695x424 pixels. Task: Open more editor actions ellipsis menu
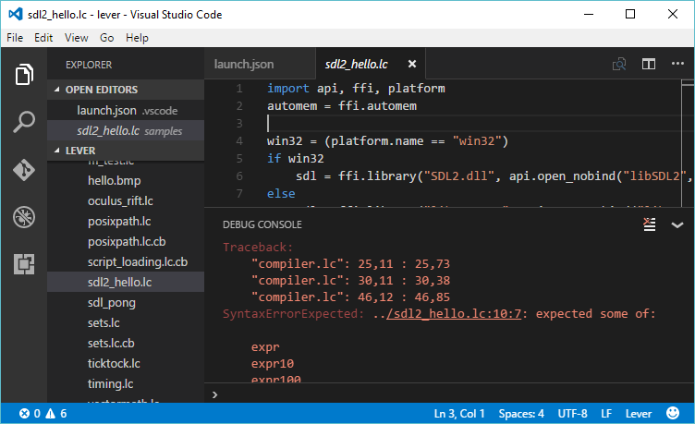[677, 65]
